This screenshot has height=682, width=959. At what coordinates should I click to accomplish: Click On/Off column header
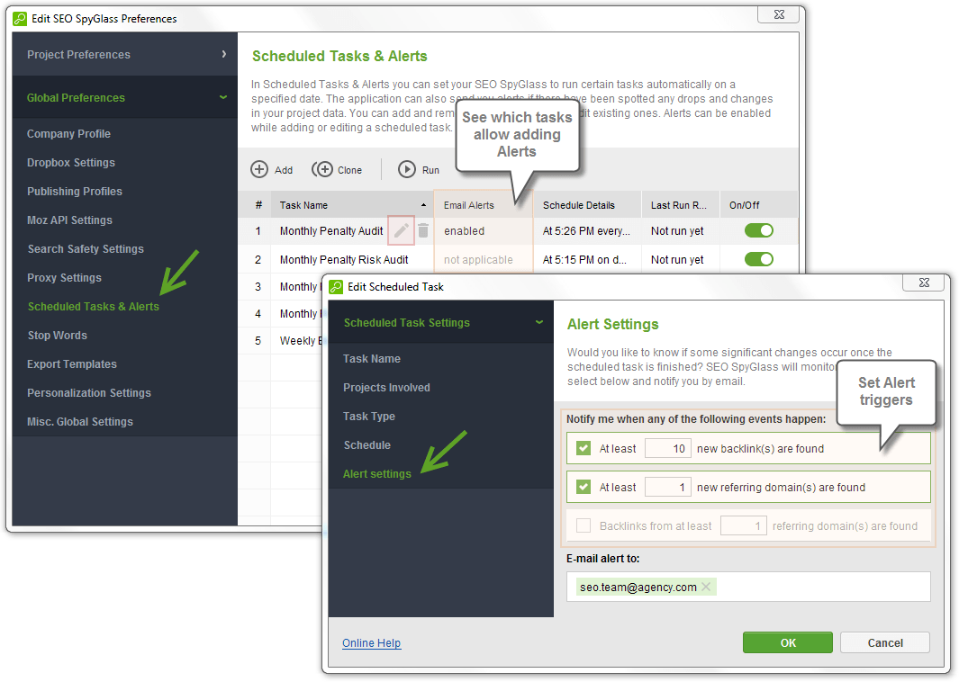759,205
